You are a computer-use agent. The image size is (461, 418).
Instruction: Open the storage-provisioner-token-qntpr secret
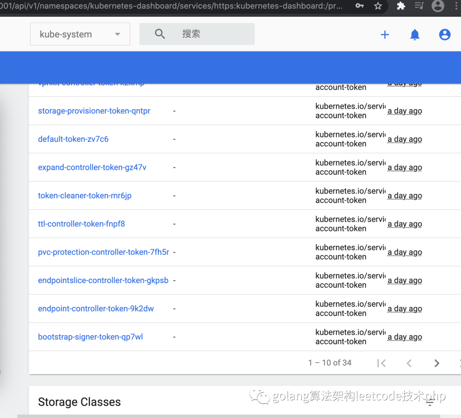(94, 111)
